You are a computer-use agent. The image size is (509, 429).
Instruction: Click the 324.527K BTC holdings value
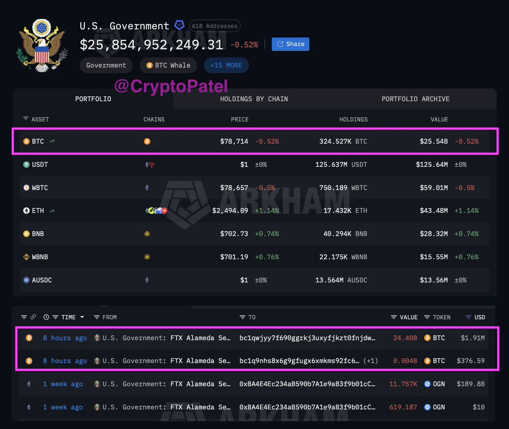point(343,141)
